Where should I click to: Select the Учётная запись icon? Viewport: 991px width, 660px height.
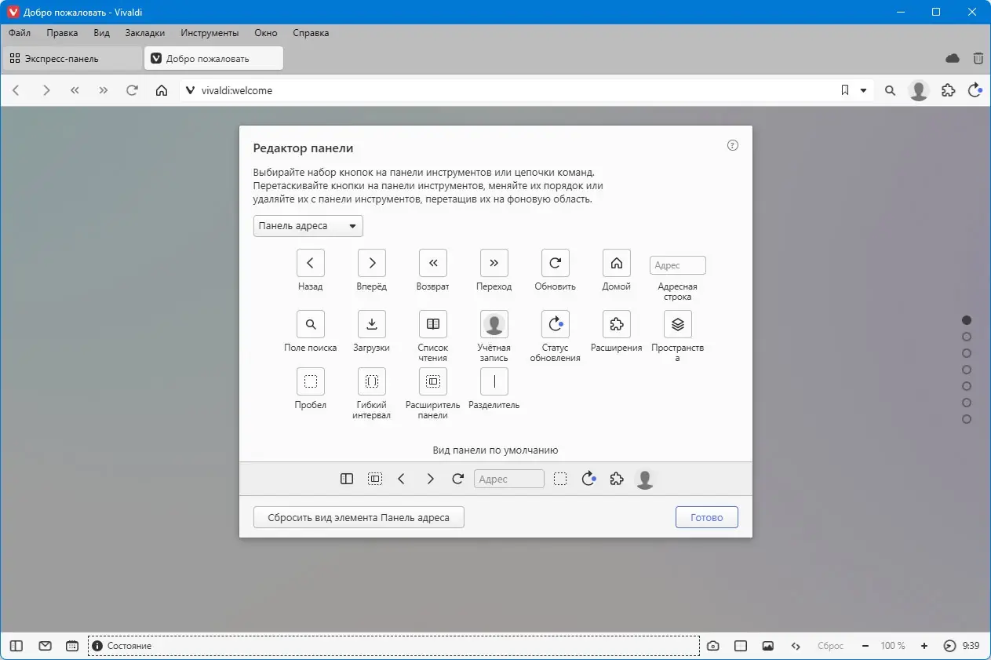(x=494, y=323)
